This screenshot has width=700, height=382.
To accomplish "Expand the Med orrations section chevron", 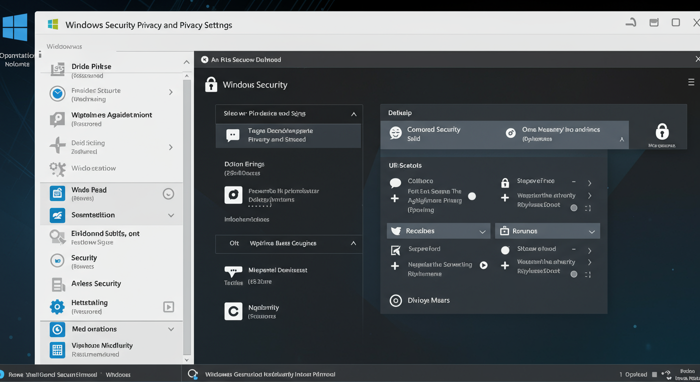I will 171,329.
